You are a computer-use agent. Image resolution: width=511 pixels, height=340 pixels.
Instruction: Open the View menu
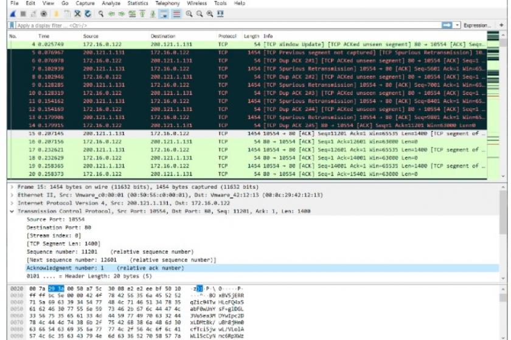[48, 3]
